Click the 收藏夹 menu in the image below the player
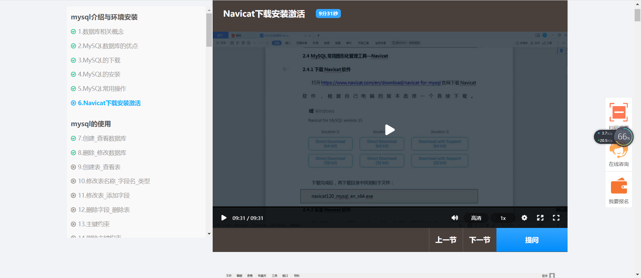The image size is (641, 278). click(262, 276)
